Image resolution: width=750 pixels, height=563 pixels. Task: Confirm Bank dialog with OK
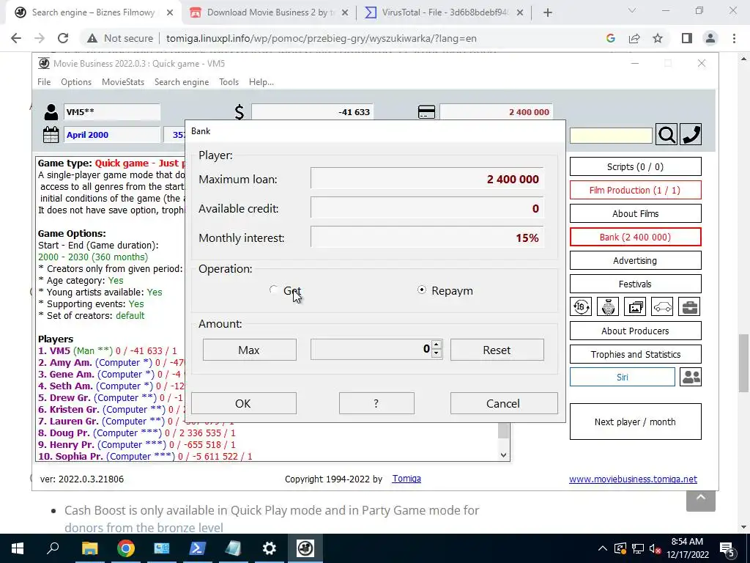click(243, 404)
